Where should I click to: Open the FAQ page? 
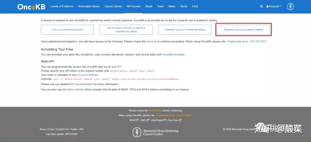(x=195, y=6)
